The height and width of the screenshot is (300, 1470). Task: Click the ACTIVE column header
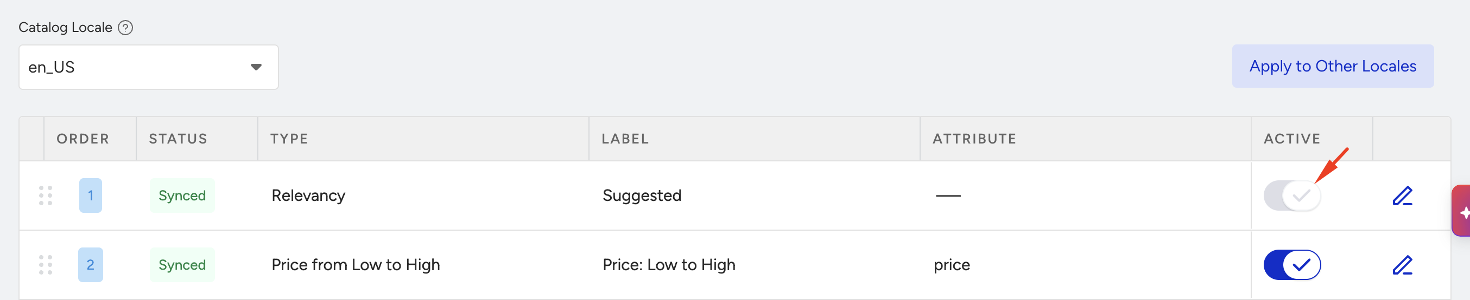(x=1292, y=138)
